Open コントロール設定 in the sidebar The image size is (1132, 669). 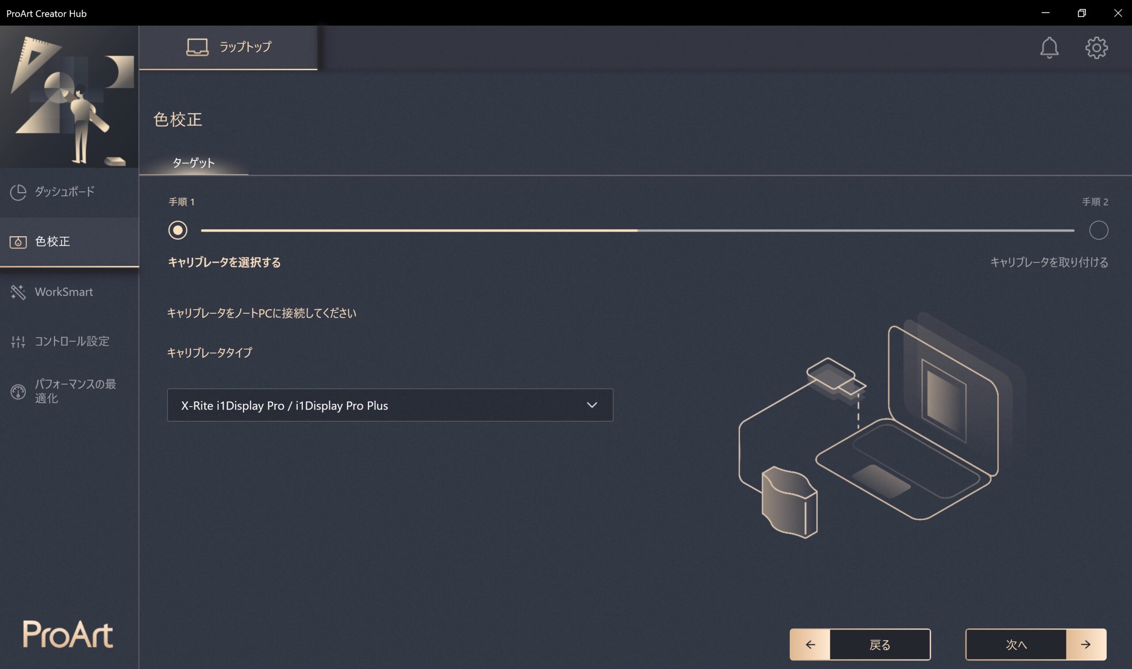[69, 342]
